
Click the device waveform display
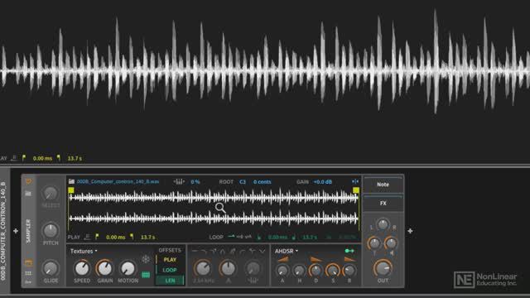(x=214, y=209)
